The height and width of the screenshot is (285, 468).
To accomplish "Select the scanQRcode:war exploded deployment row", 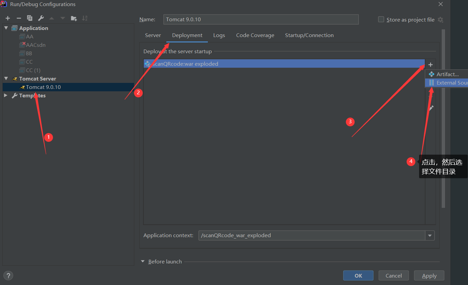I will click(x=284, y=64).
